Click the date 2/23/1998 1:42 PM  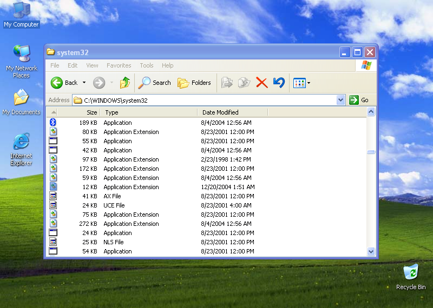226,159
